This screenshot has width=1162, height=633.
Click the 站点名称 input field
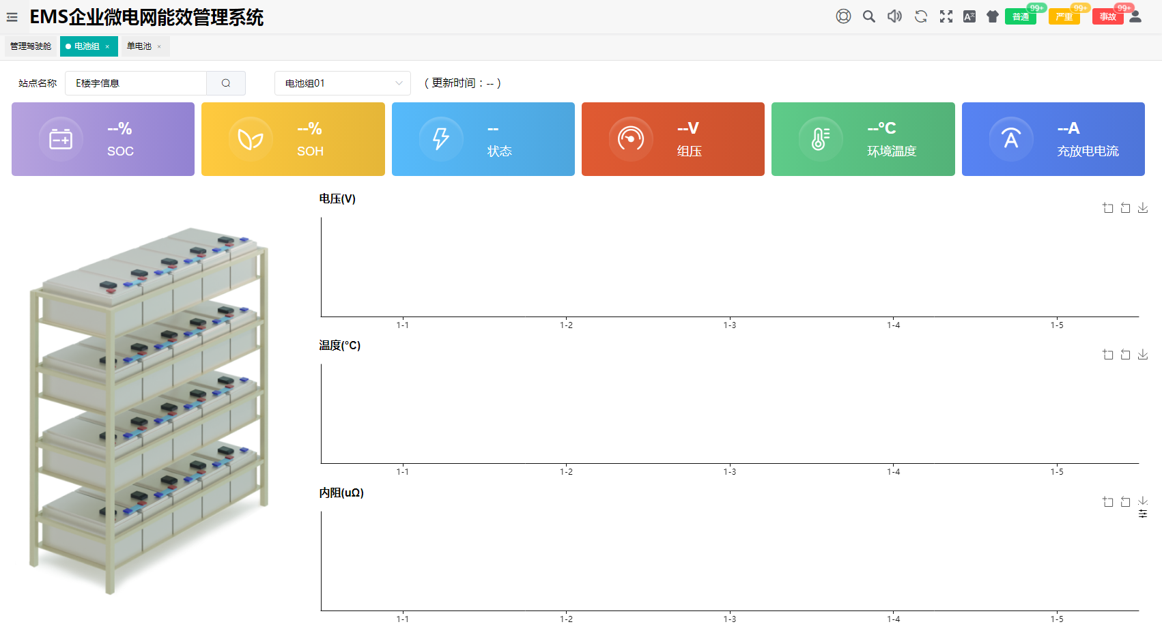pyautogui.click(x=136, y=83)
